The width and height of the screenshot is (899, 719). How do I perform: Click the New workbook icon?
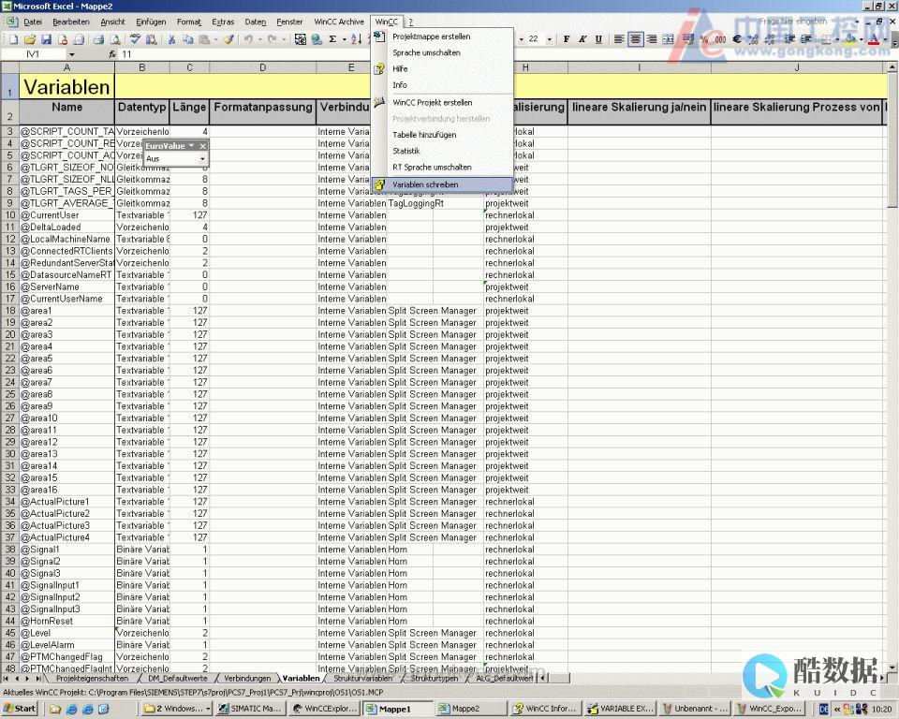[x=14, y=39]
